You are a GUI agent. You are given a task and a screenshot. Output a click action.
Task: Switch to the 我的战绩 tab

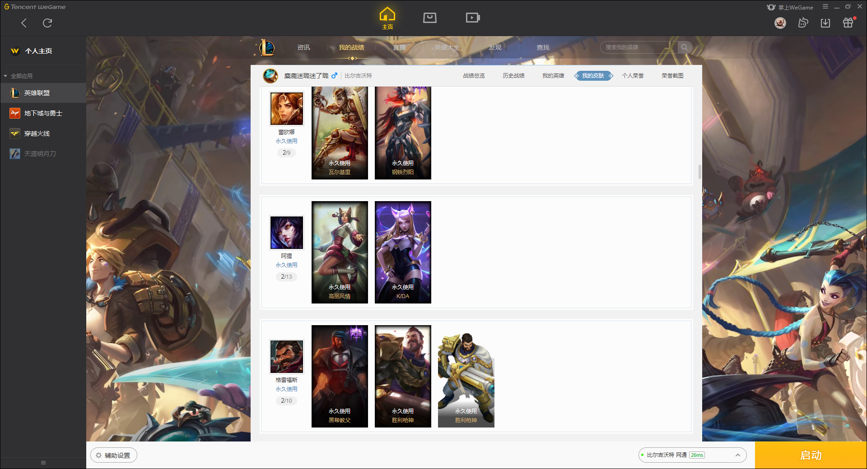point(351,47)
